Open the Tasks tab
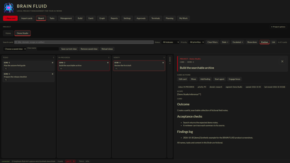Image resolution: width=290 pixels, height=163 pixels. coord(52,18)
